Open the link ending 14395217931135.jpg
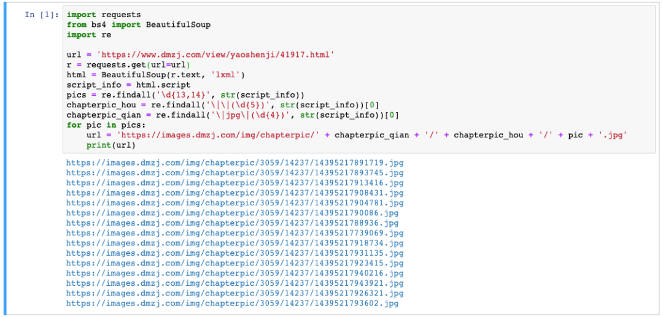Viewport: 663px width, 317px height. click(235, 253)
